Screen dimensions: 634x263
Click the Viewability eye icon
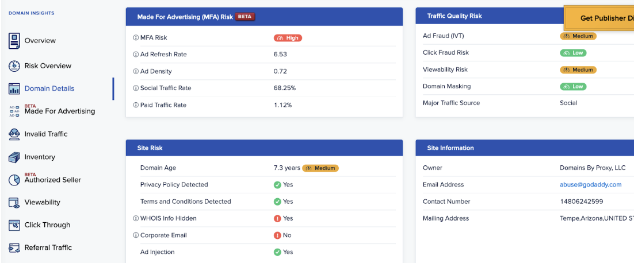(x=14, y=203)
